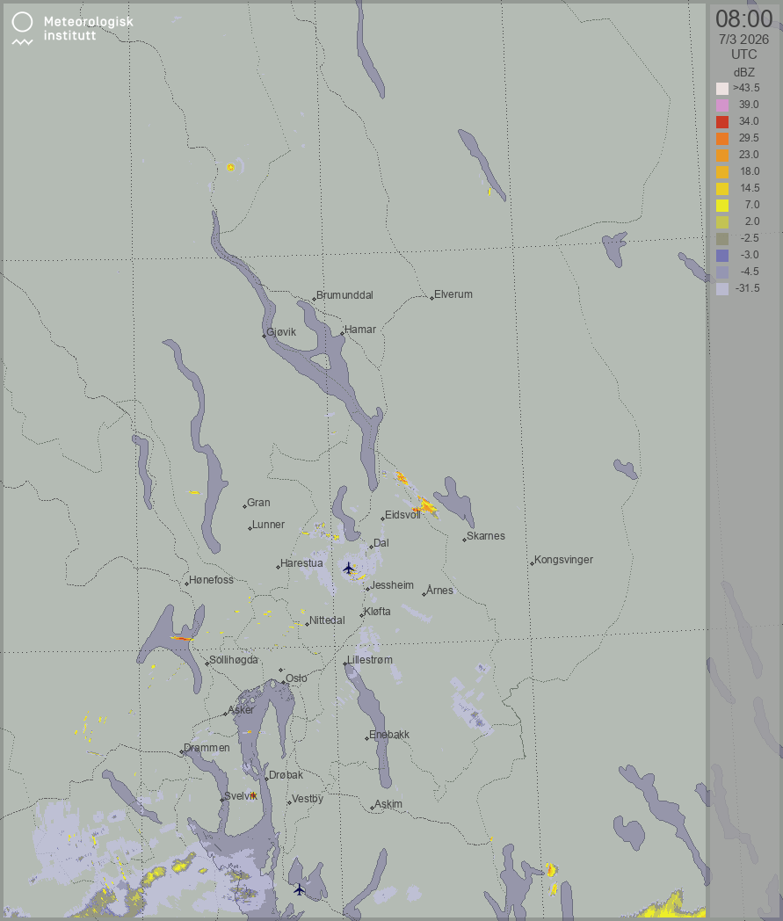Click the 08:00 time display

click(743, 18)
